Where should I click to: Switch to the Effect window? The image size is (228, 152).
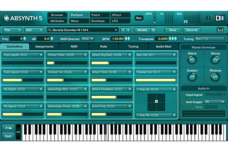(120, 15)
